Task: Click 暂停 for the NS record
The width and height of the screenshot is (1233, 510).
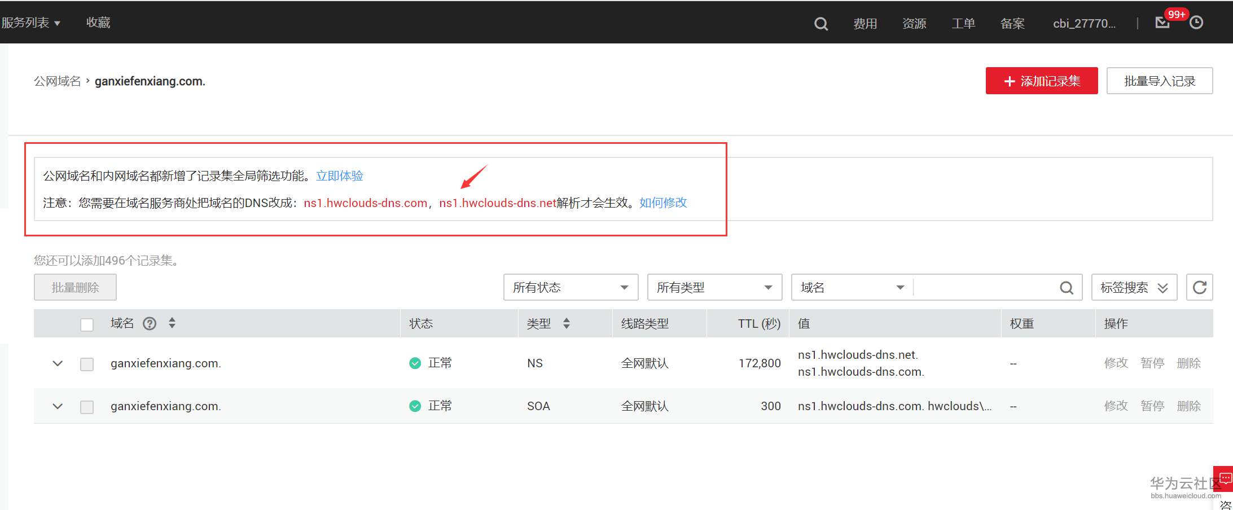Action: 1152,363
